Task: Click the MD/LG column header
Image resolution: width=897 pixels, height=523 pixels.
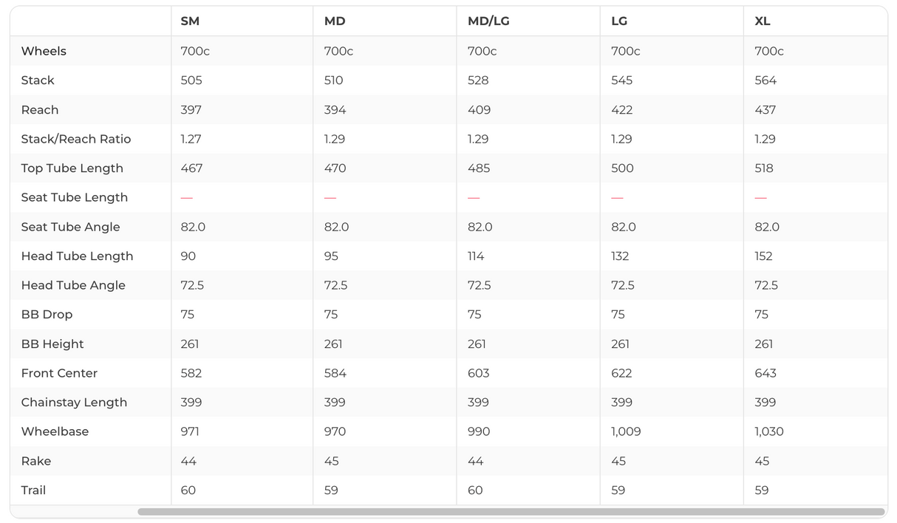Action: pos(488,21)
